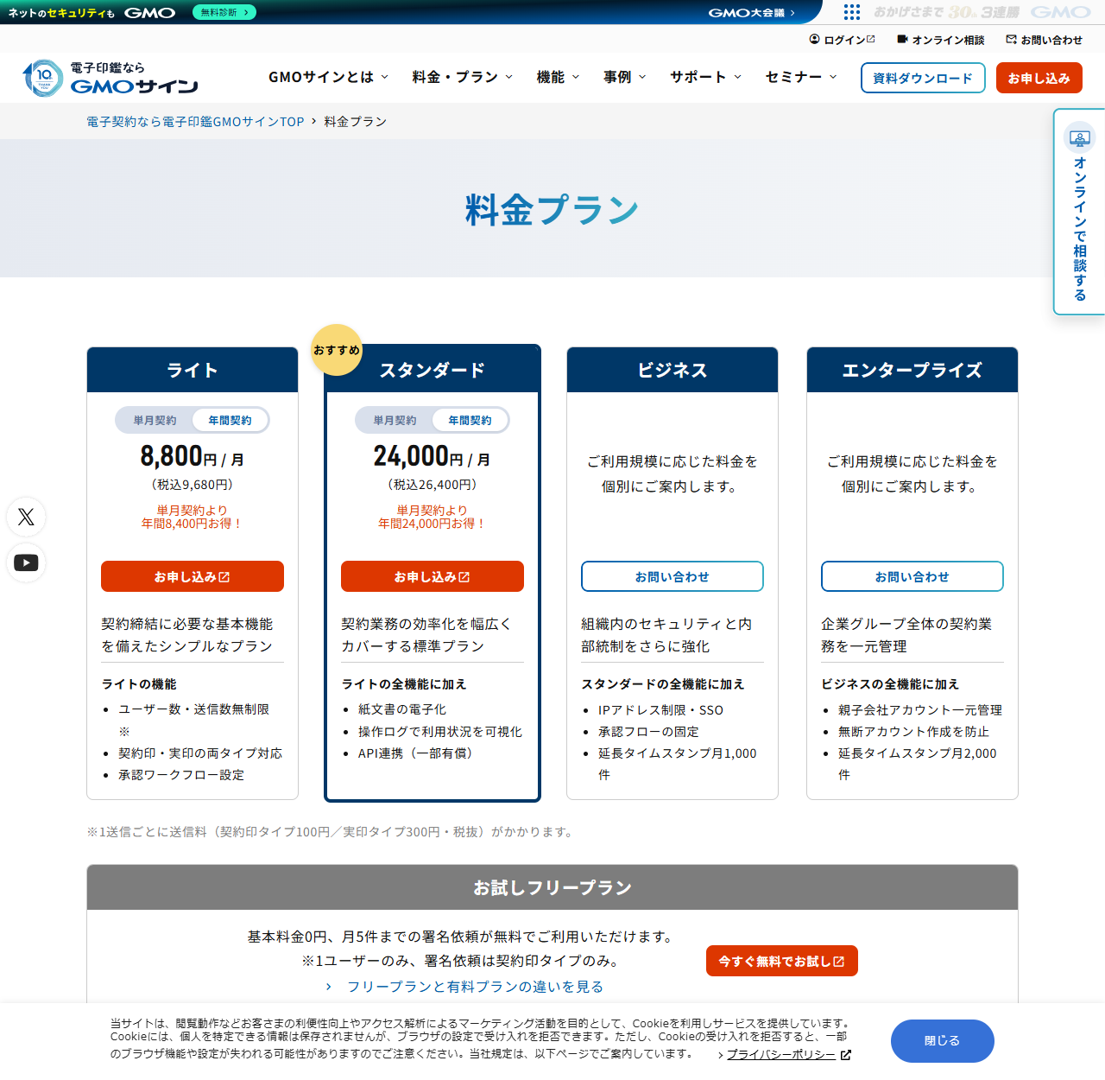This screenshot has width=1105, height=1080.
Task: Click the 無料診断 pill in top banner
Action: click(224, 12)
